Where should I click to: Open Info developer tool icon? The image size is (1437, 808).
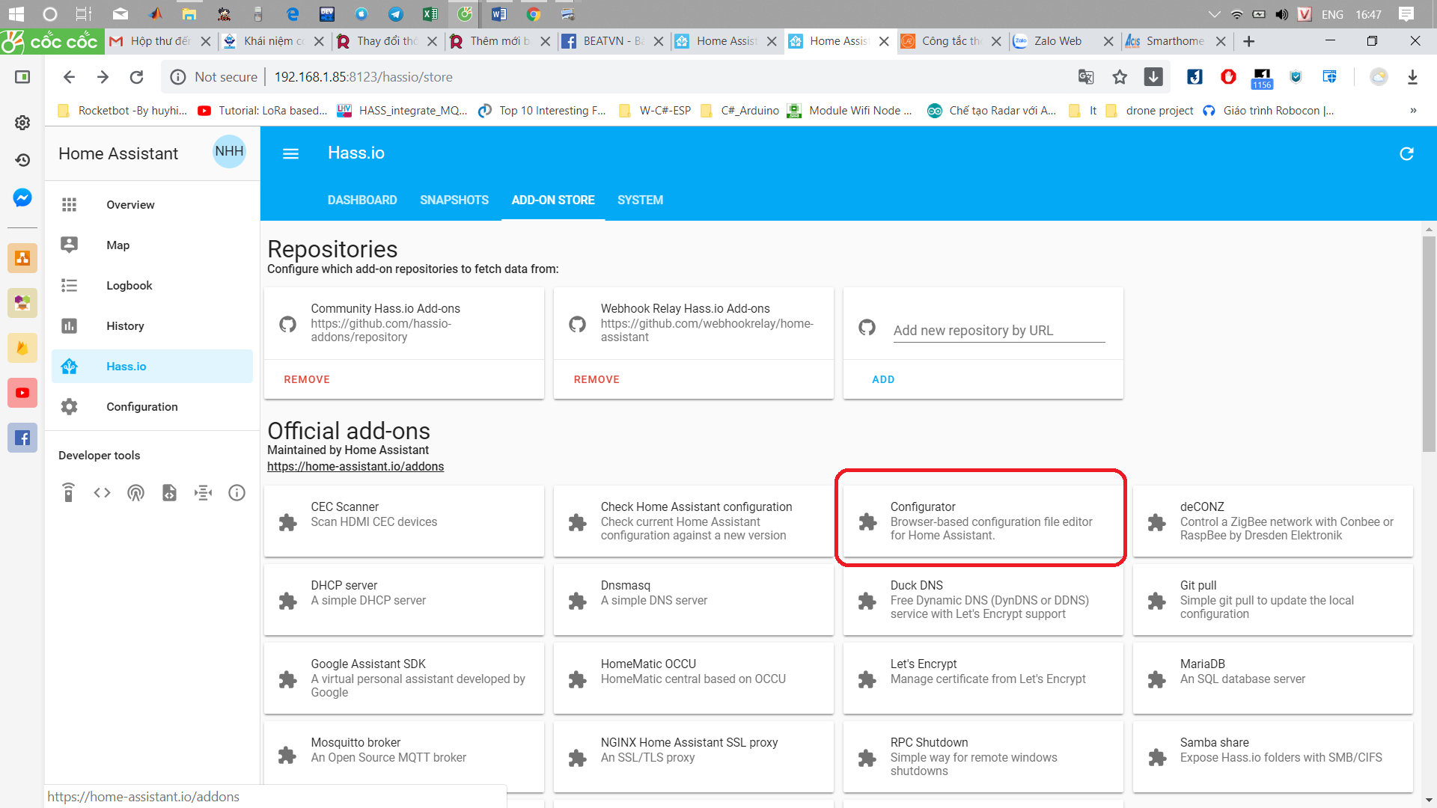coord(237,492)
